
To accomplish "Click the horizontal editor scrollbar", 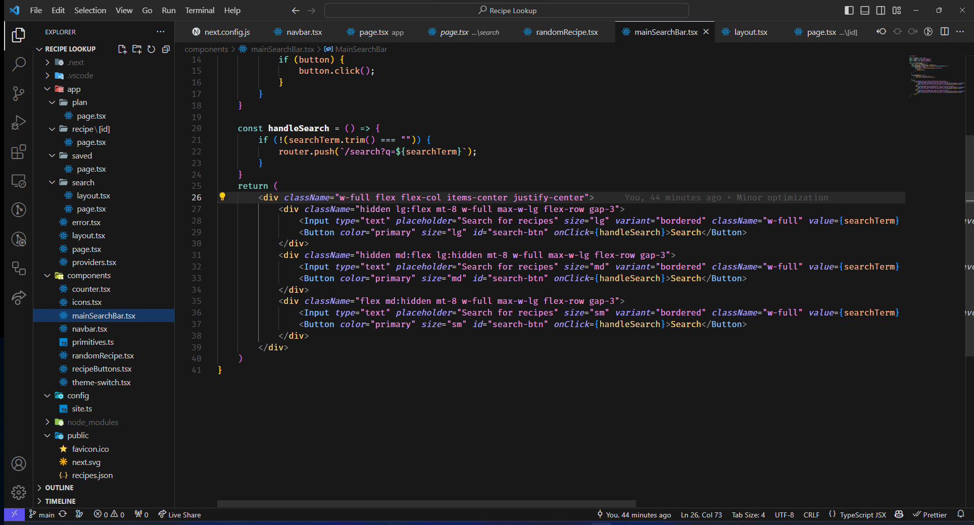I will pos(426,503).
